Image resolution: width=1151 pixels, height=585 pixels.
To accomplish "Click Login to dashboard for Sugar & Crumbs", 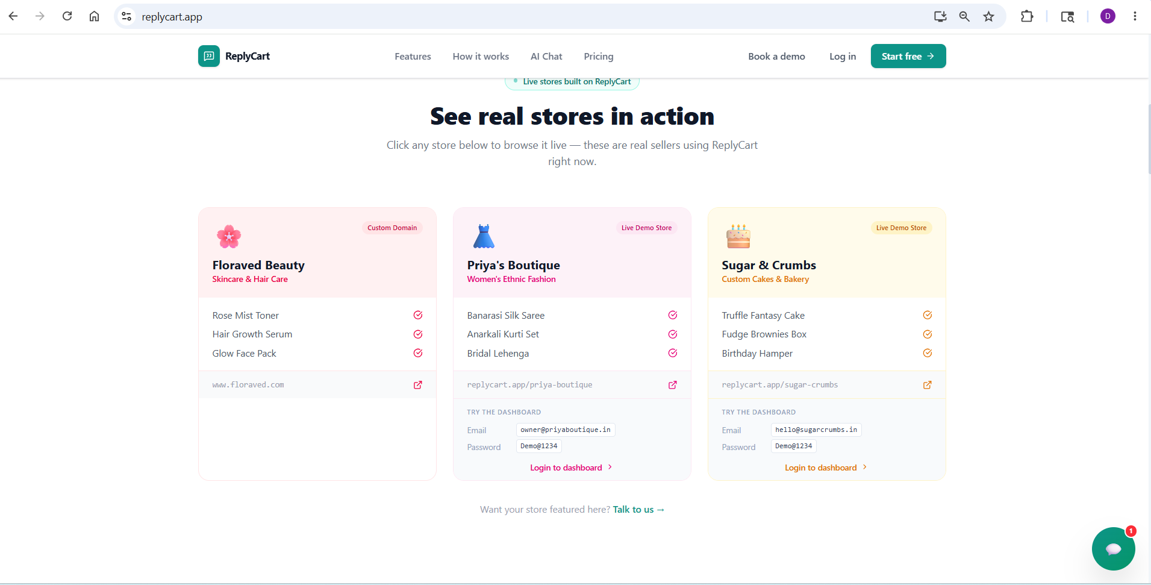I will click(x=826, y=468).
